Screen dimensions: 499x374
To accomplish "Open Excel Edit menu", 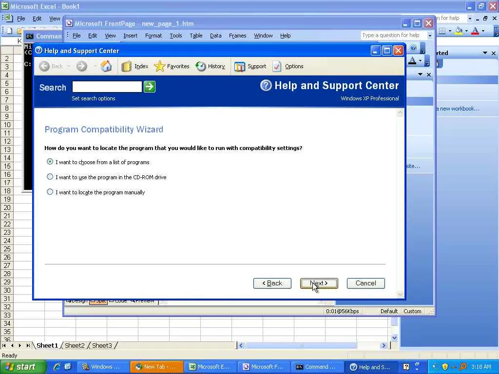I will [x=37, y=19].
